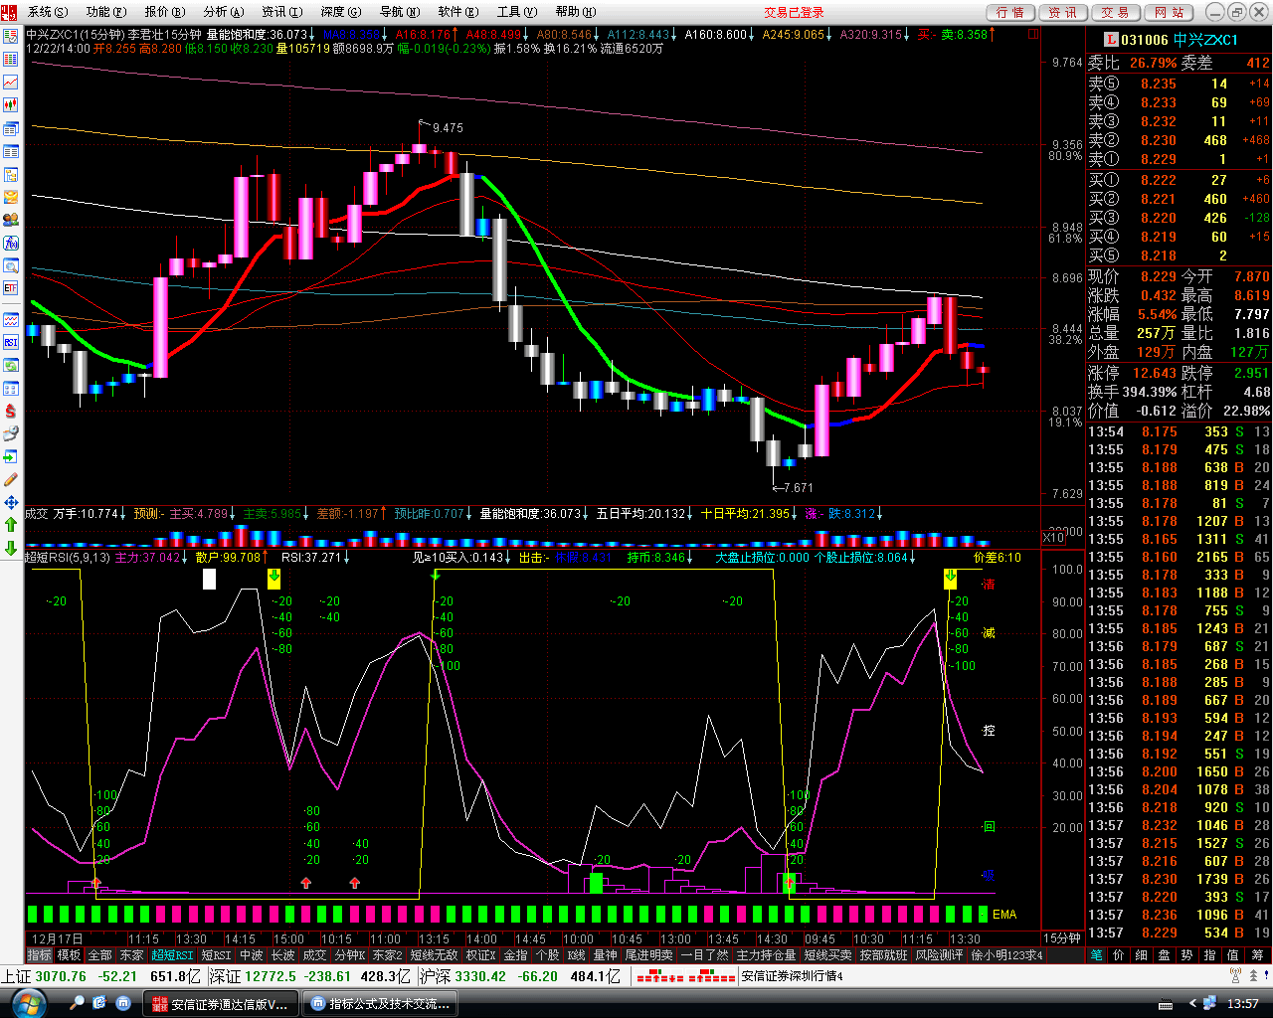Open the 功能(F) menu
Screen dimensions: 1273x1018
[105, 12]
